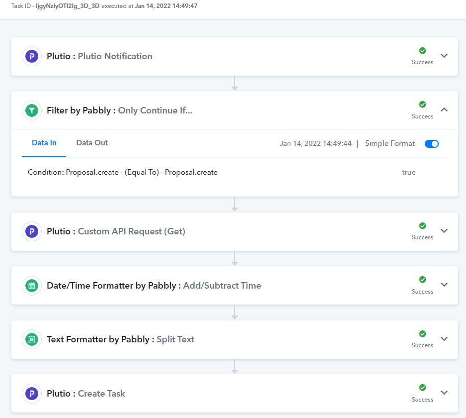Click Success label on Split Text step
The width and height of the screenshot is (466, 418).
(x=422, y=345)
